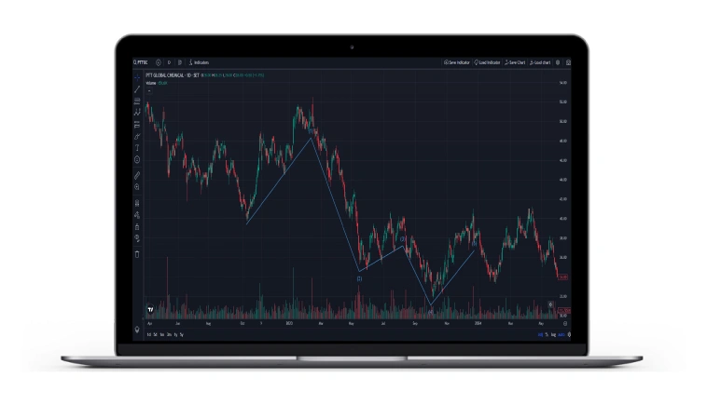Screen dimensions: 707x405
Task: Select the brush drawing tool
Action: coord(137,136)
